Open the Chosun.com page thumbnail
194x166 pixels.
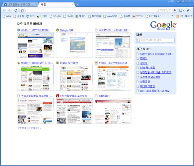[x=74, y=111]
